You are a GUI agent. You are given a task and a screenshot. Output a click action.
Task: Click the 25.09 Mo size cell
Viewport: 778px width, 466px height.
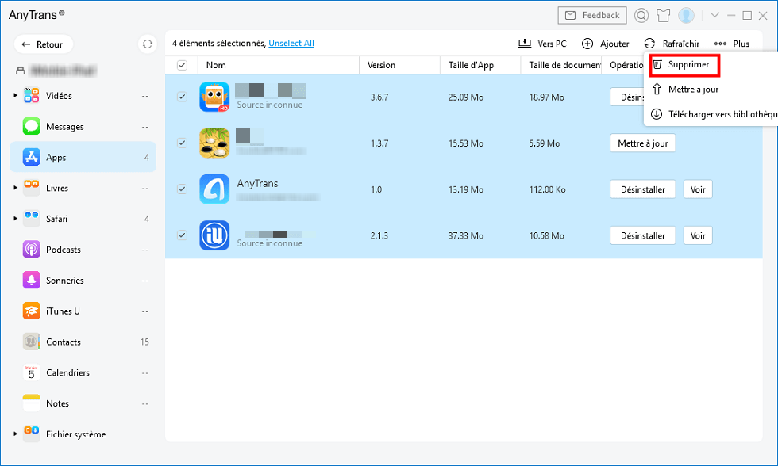click(x=465, y=97)
